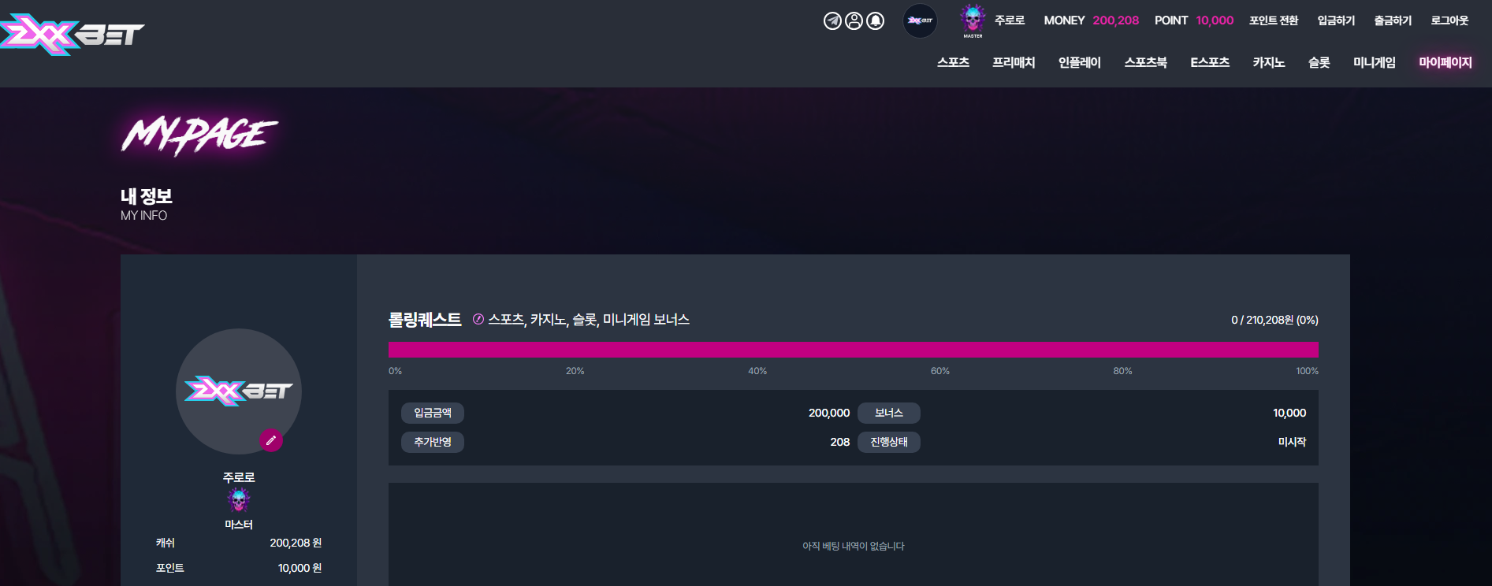Viewport: 1492px width, 586px height.
Task: Click the pink pencil edit icon on avatar
Action: [271, 440]
